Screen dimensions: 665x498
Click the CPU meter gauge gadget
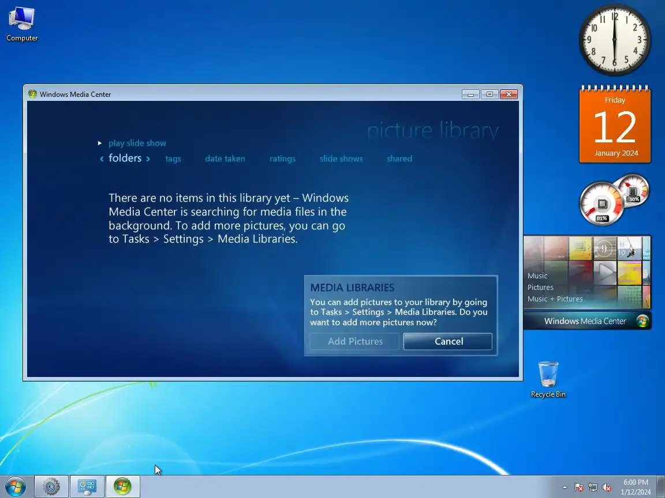point(602,203)
